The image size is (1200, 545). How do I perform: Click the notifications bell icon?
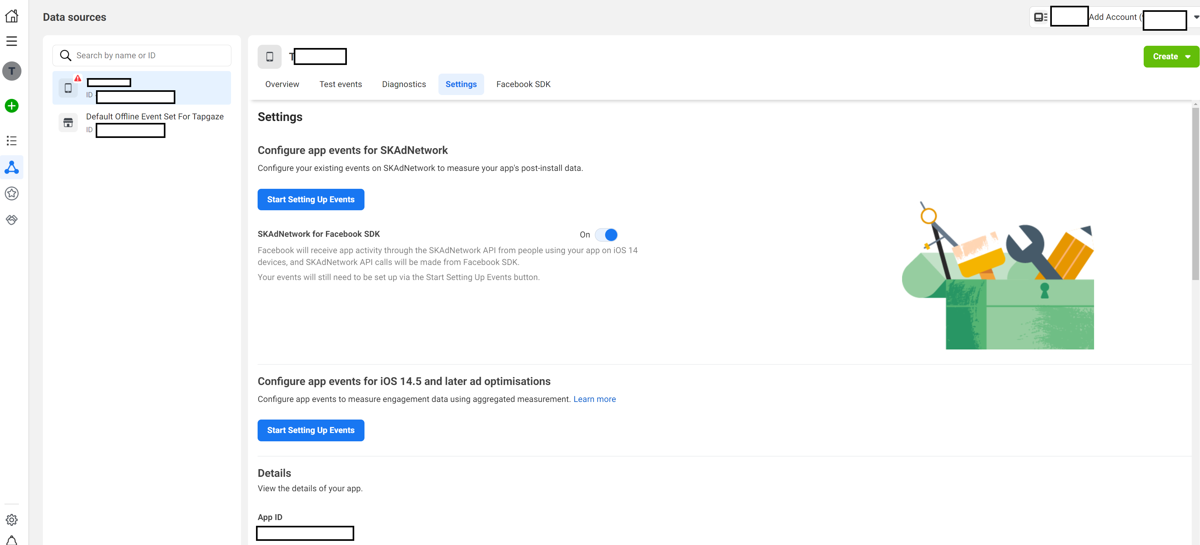[x=12, y=540]
